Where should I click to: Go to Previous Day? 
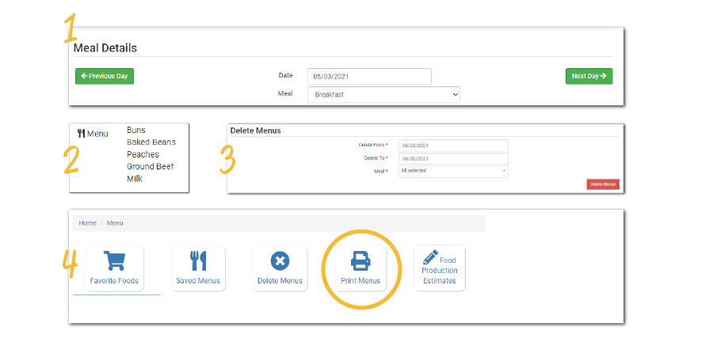[105, 76]
